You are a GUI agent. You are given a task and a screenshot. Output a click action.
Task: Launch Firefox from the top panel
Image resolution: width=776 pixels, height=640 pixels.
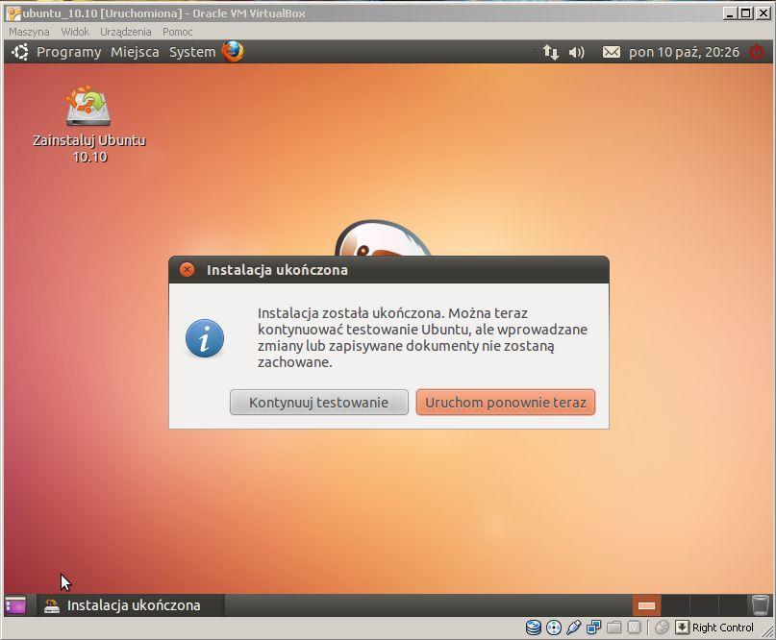point(233,52)
